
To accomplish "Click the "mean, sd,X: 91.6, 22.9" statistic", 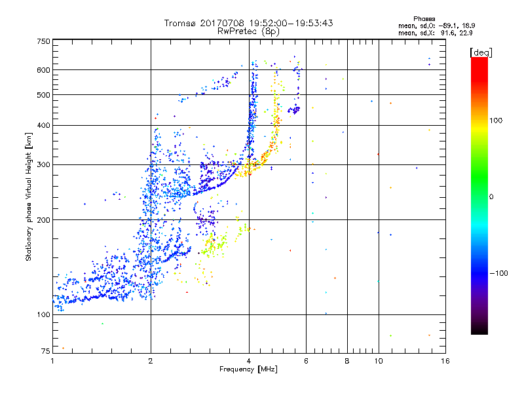I will tap(435, 33).
